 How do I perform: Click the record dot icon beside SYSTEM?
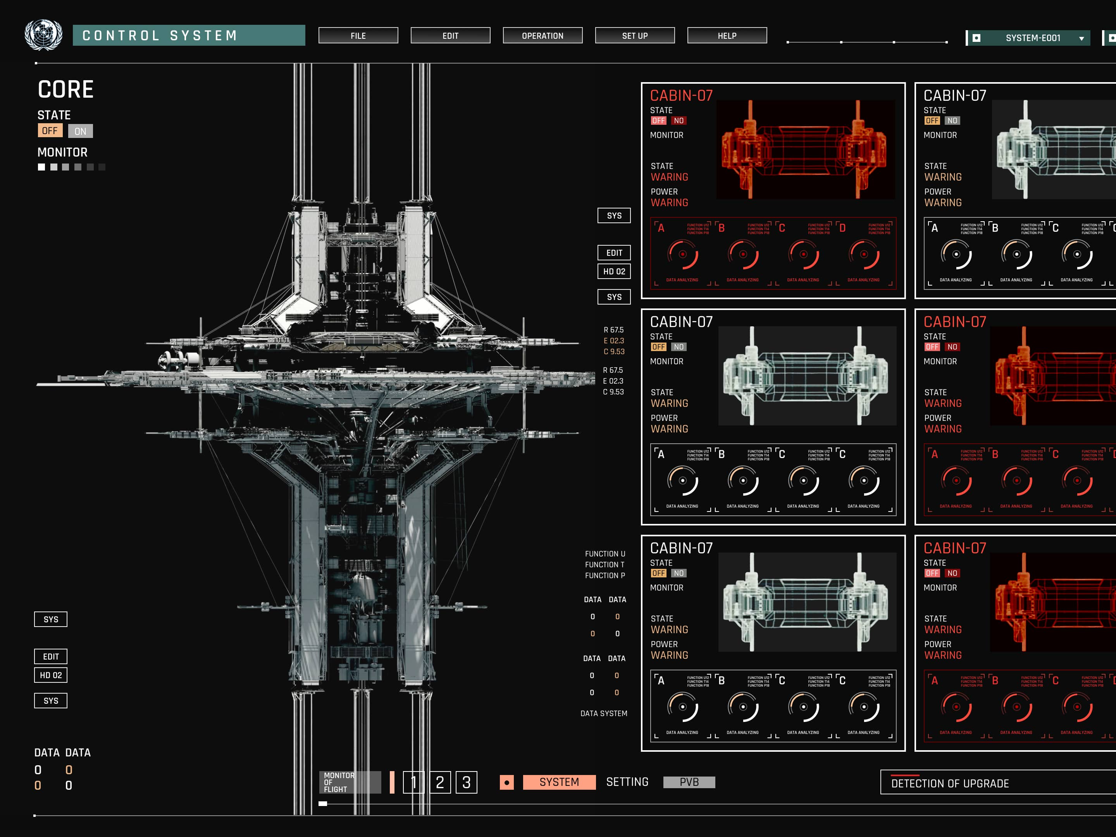506,782
